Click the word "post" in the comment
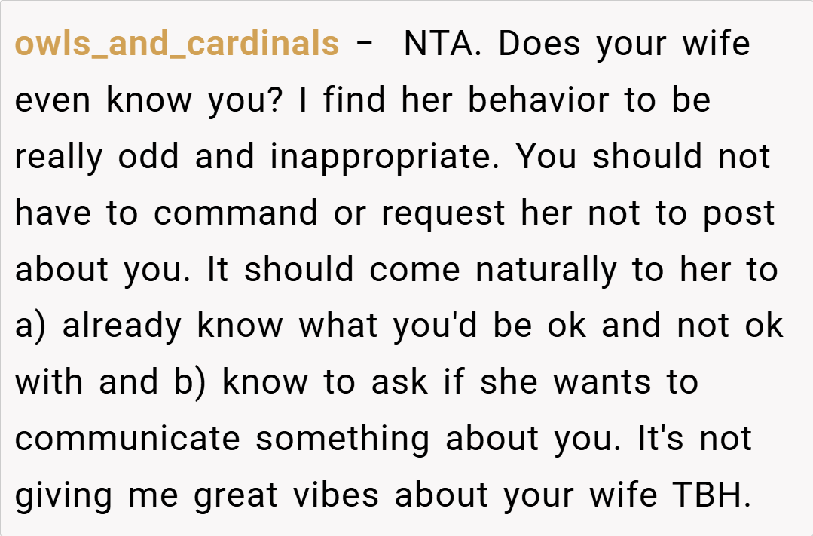Screen dimensions: 813x536 point(739,213)
